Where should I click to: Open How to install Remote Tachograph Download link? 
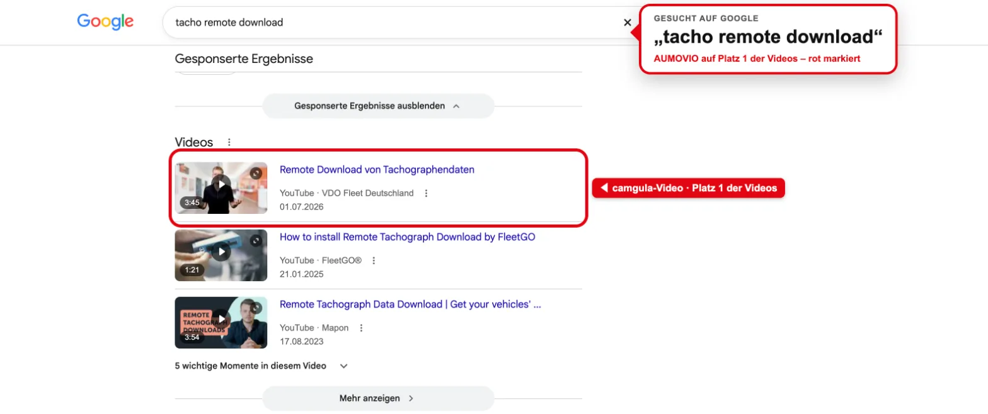[x=407, y=237]
